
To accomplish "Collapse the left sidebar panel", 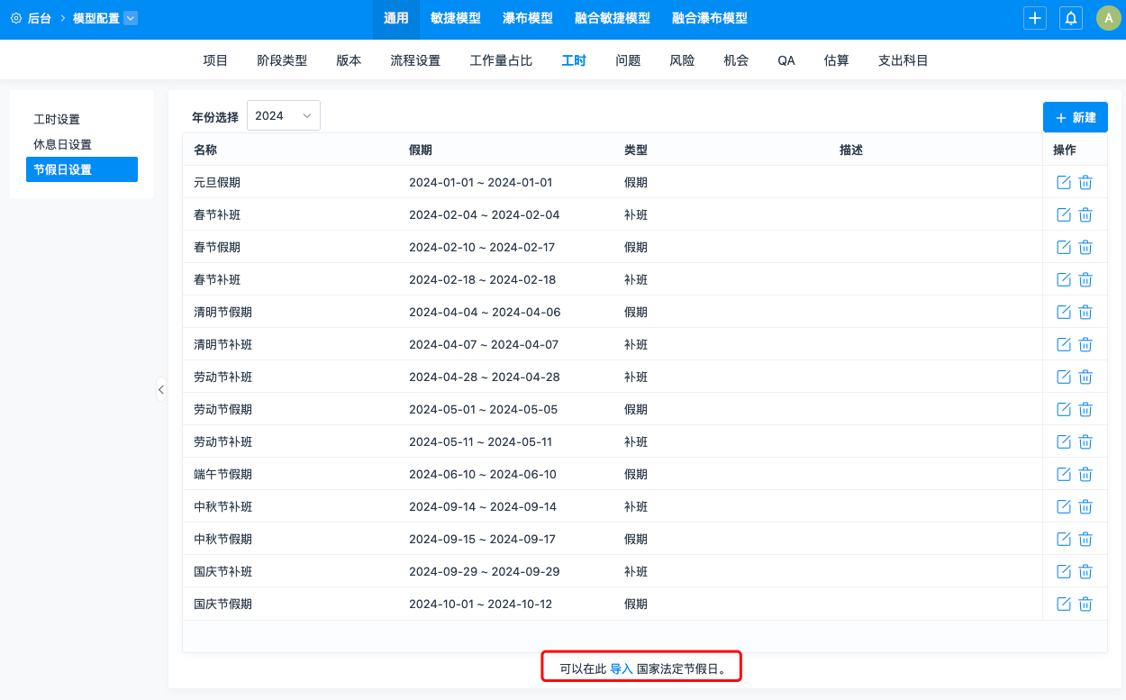I will [161, 389].
